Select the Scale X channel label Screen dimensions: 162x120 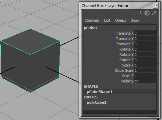pyautogui.click(x=128, y=65)
